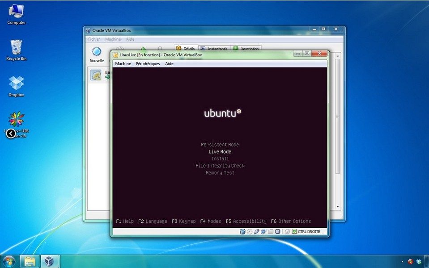
Task: Click the mouse integration status icon
Action: pos(287,231)
